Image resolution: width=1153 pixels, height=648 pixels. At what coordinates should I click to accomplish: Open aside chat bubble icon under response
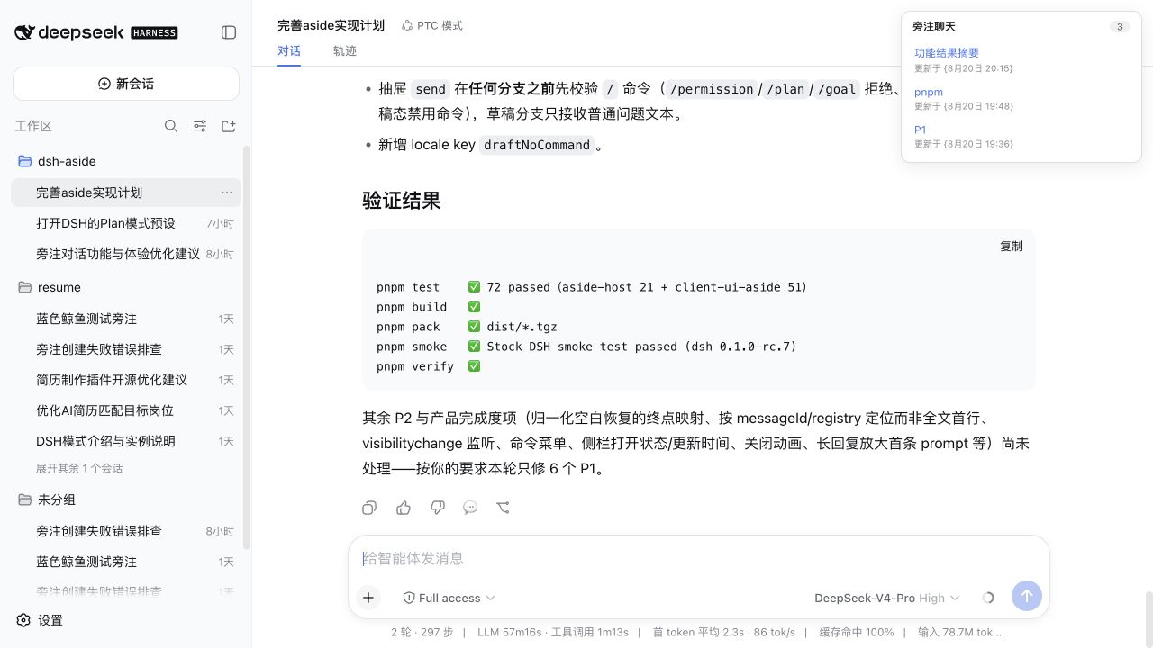point(470,508)
